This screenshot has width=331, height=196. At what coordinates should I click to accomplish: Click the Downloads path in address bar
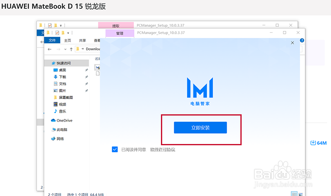click(93, 49)
